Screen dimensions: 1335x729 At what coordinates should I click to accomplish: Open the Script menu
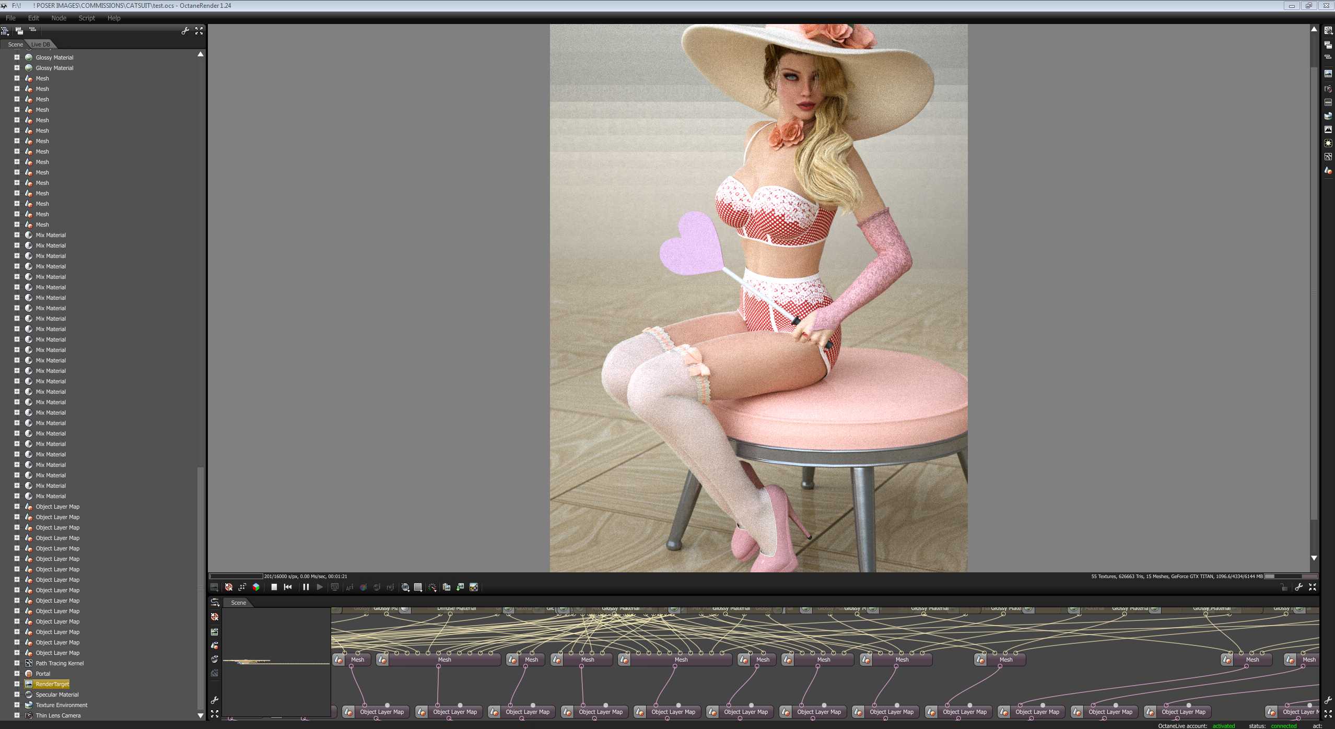pyautogui.click(x=87, y=18)
